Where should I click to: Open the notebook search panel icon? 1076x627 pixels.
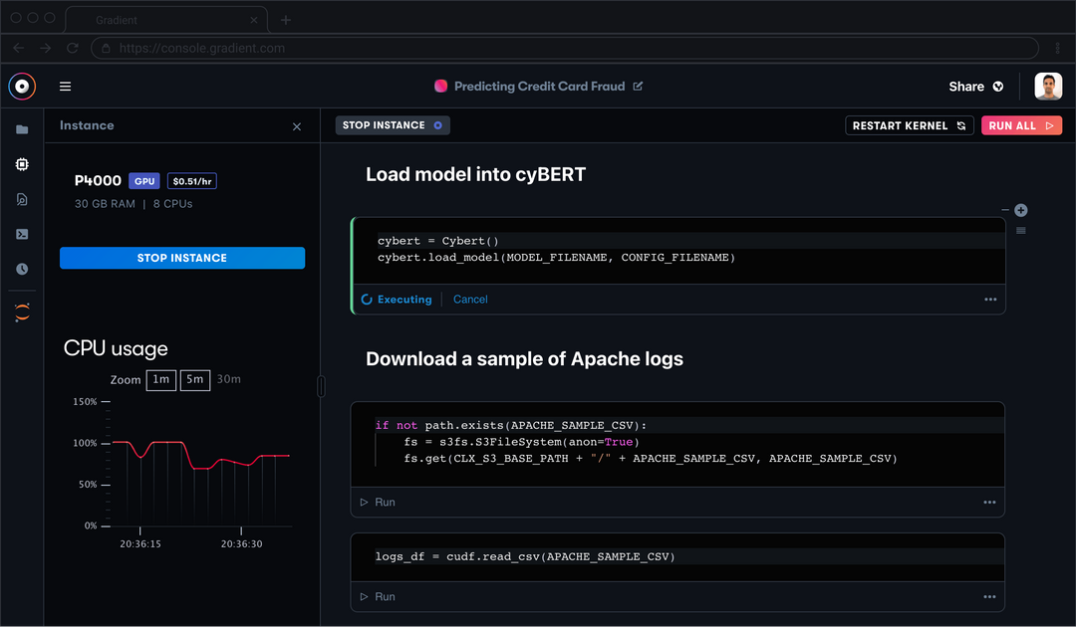[x=22, y=199]
